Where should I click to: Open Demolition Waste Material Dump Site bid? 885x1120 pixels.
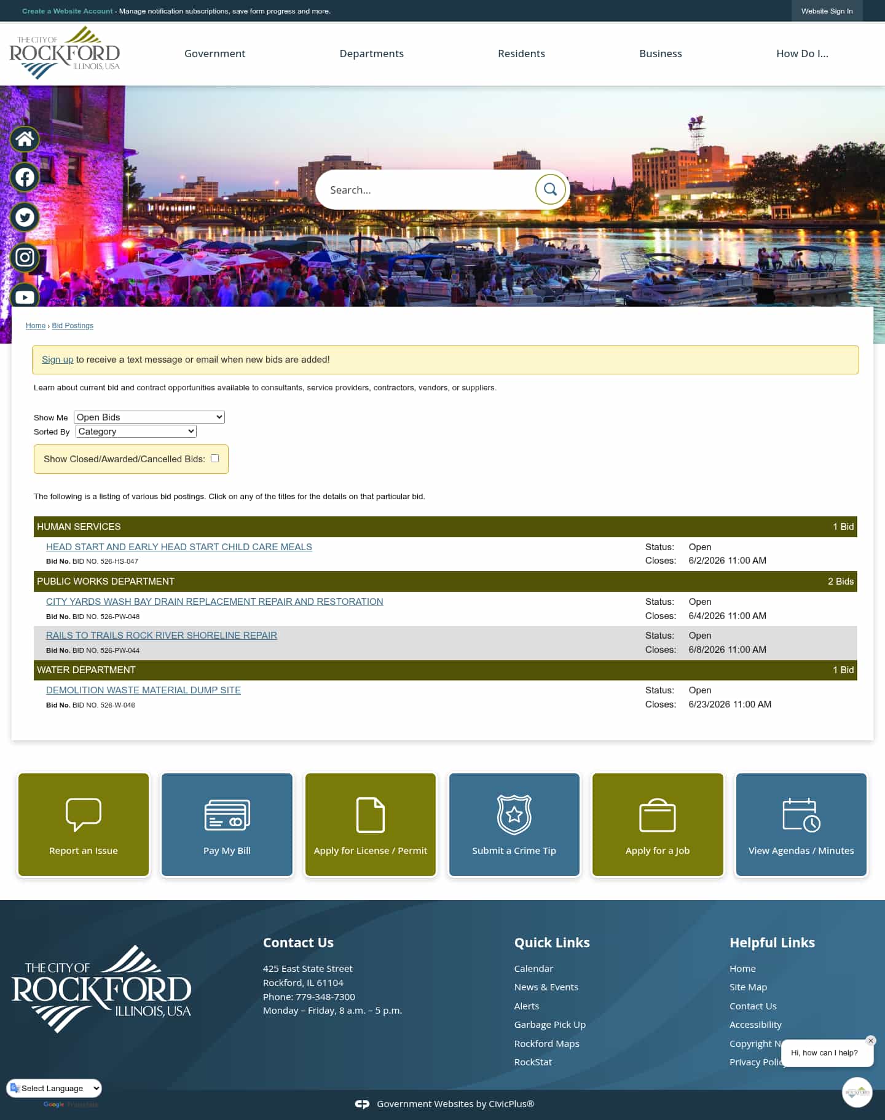(143, 690)
